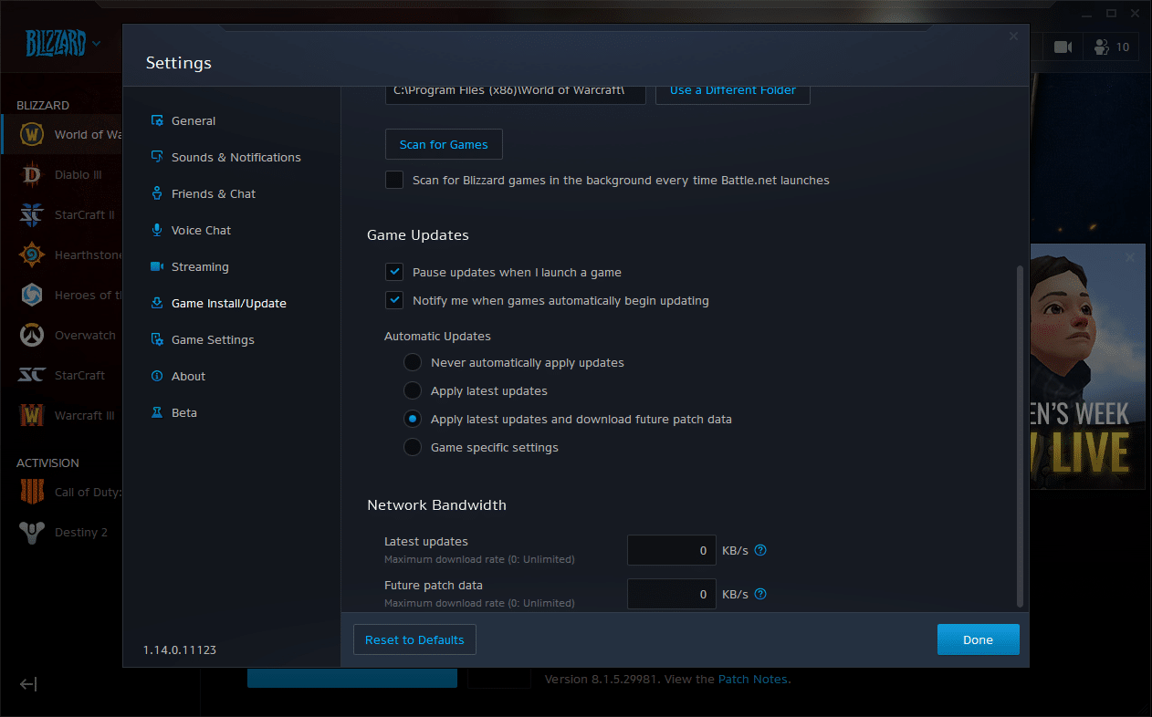Select Apply latest updates and future patch data
Image resolution: width=1152 pixels, height=717 pixels.
click(x=413, y=419)
